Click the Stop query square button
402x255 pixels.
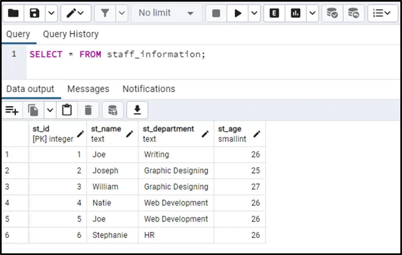(216, 13)
